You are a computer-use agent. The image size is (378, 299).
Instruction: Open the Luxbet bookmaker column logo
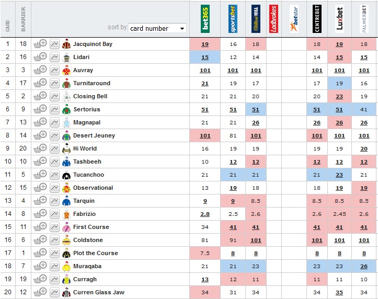click(340, 19)
